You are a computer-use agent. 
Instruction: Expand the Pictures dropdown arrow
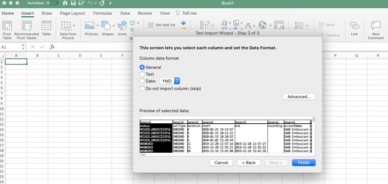[98, 25]
